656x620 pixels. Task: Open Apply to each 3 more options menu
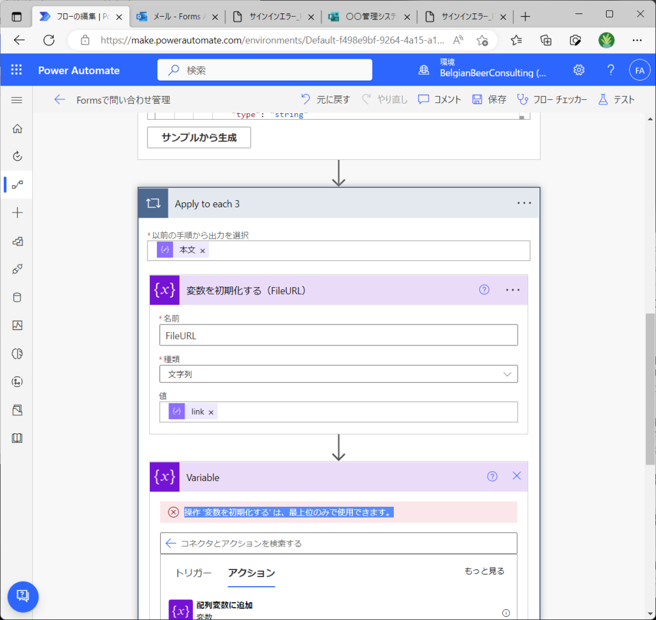click(524, 203)
